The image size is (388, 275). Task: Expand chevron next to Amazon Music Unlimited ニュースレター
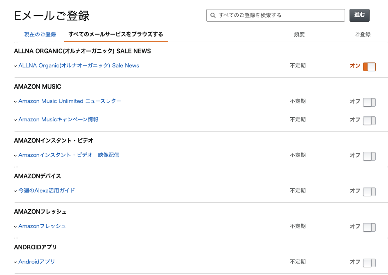[x=15, y=102]
